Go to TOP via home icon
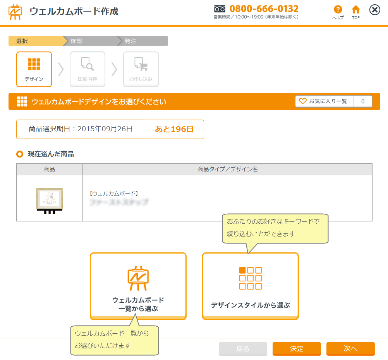388x360 pixels. [x=355, y=10]
